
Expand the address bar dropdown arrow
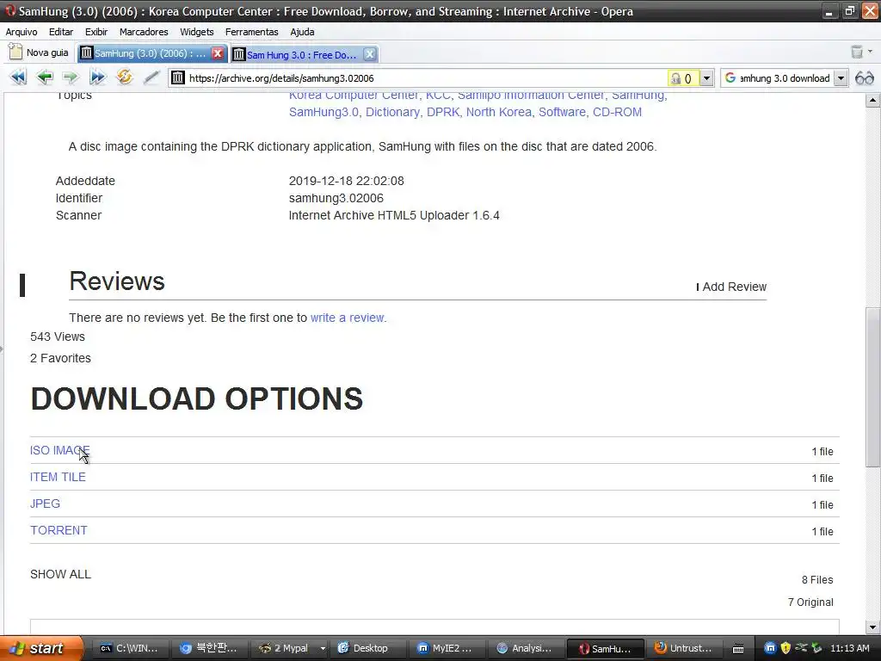706,78
